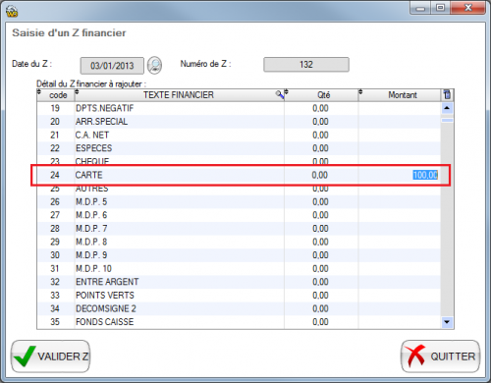Viewport: 491px width, 383px height.
Task: Click Qté value of FONDS CAISSE row
Action: click(x=320, y=322)
